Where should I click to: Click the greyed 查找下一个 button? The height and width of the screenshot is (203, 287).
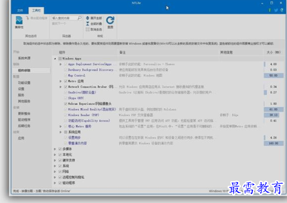pyautogui.click(x=59, y=23)
